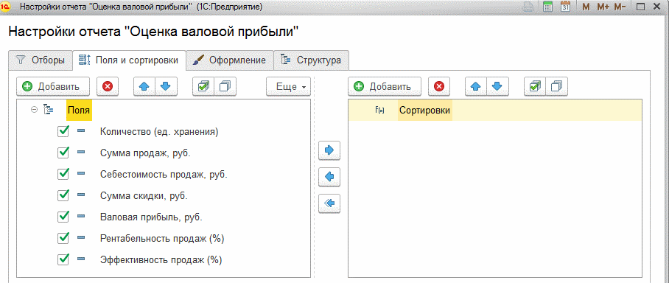The width and height of the screenshot is (669, 283).
Task: Uncheck Количество (ед. хранения) field
Action: 63,131
